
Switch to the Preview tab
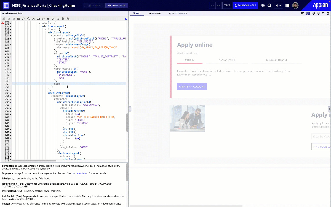pyautogui.click(x=155, y=14)
